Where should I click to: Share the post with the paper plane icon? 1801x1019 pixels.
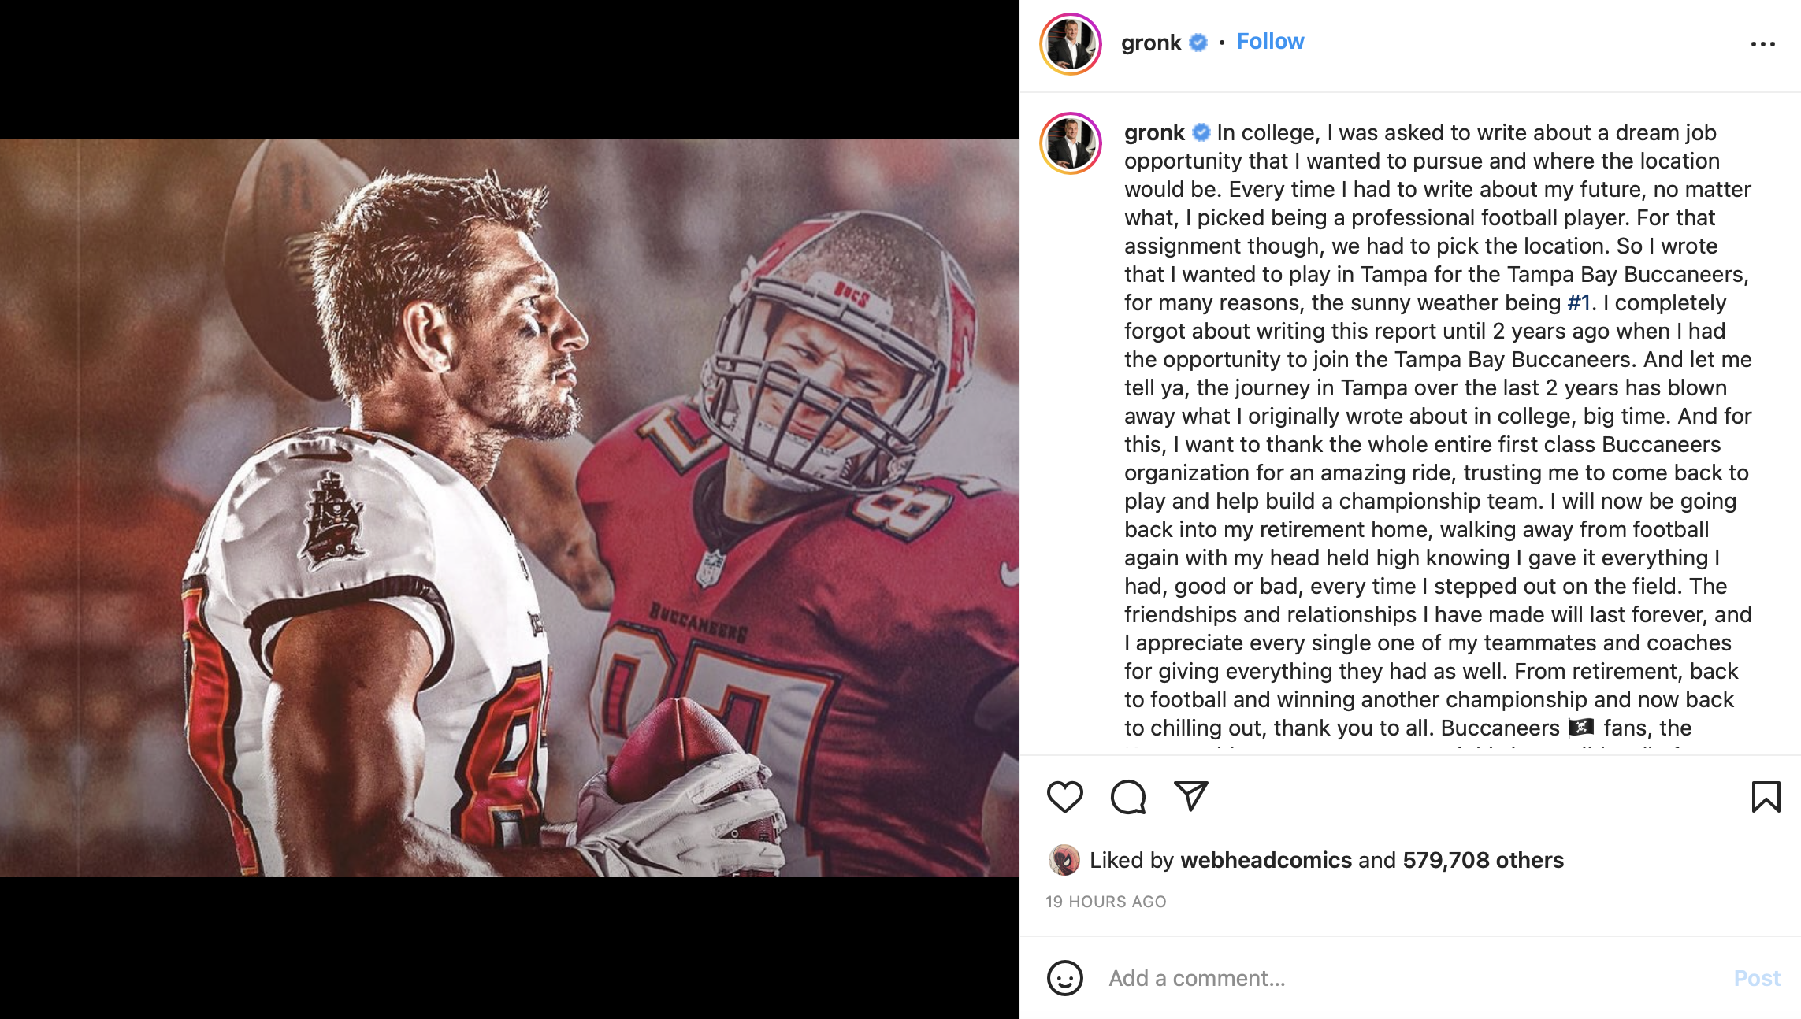[x=1190, y=796]
